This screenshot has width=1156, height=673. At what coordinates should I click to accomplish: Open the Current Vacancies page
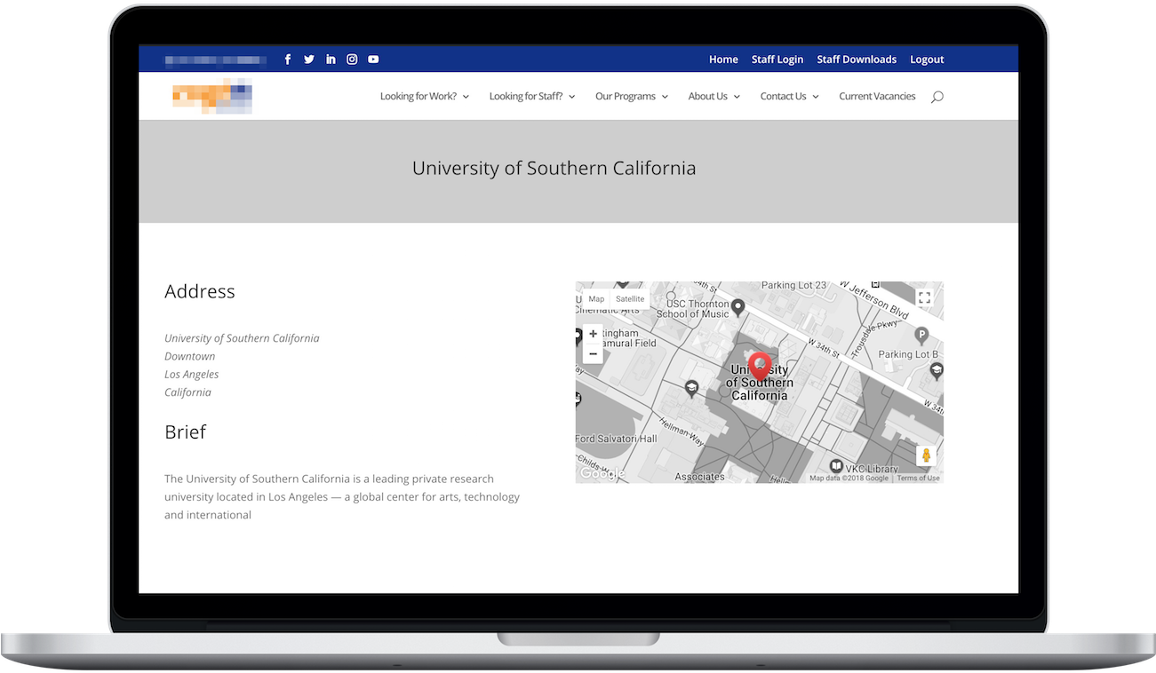(877, 97)
